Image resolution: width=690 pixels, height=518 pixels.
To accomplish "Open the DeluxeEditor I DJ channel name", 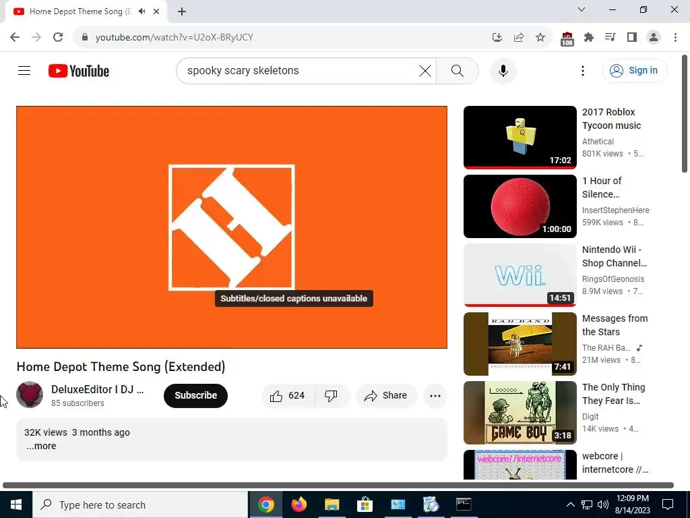I will pos(97,389).
